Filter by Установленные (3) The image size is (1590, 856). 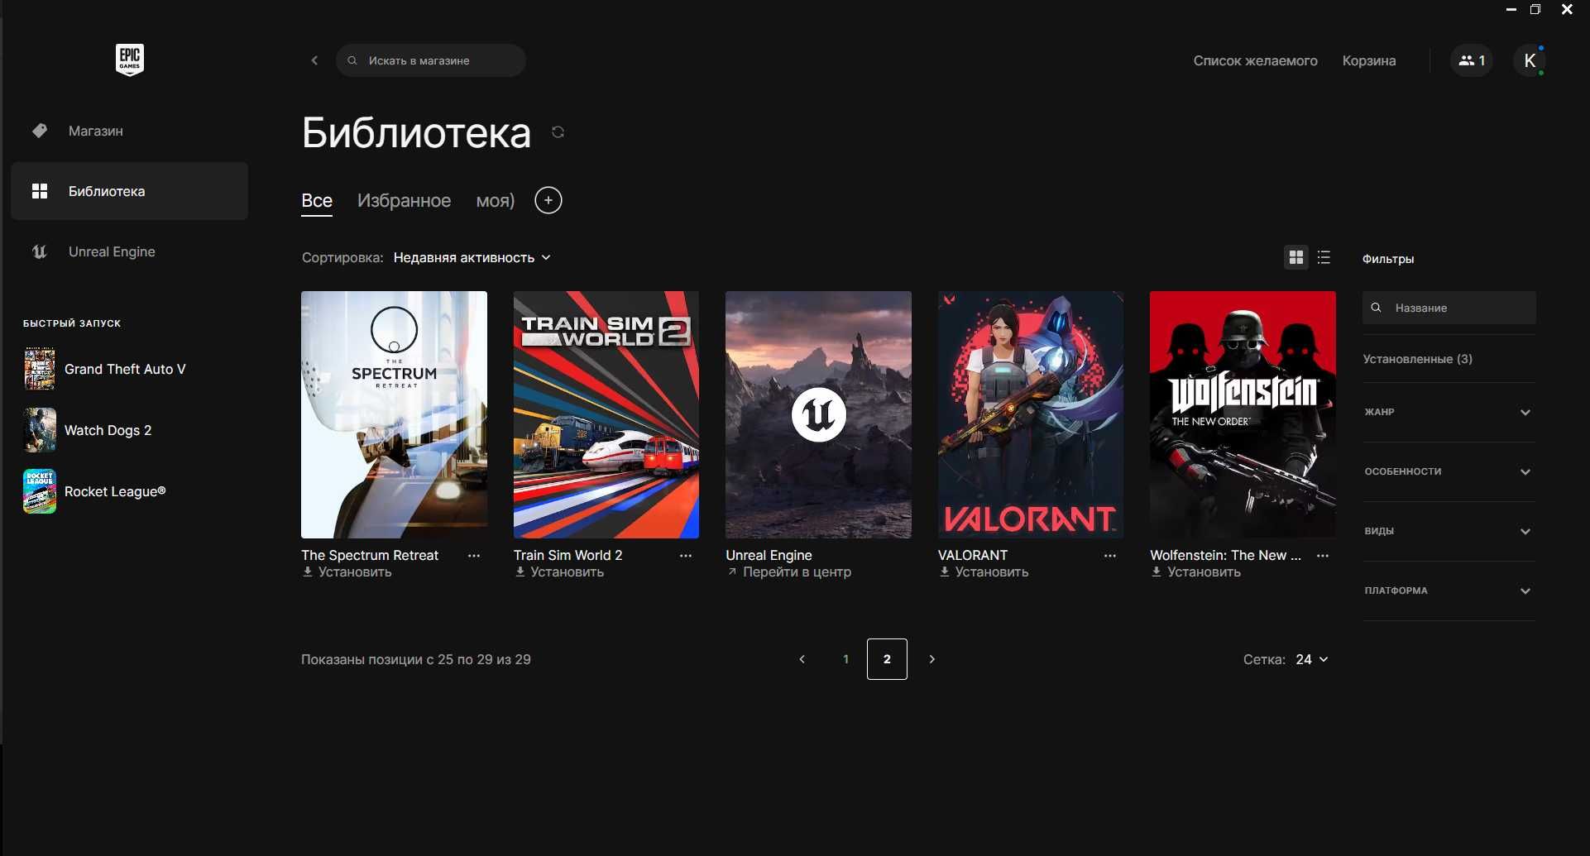[1418, 359]
